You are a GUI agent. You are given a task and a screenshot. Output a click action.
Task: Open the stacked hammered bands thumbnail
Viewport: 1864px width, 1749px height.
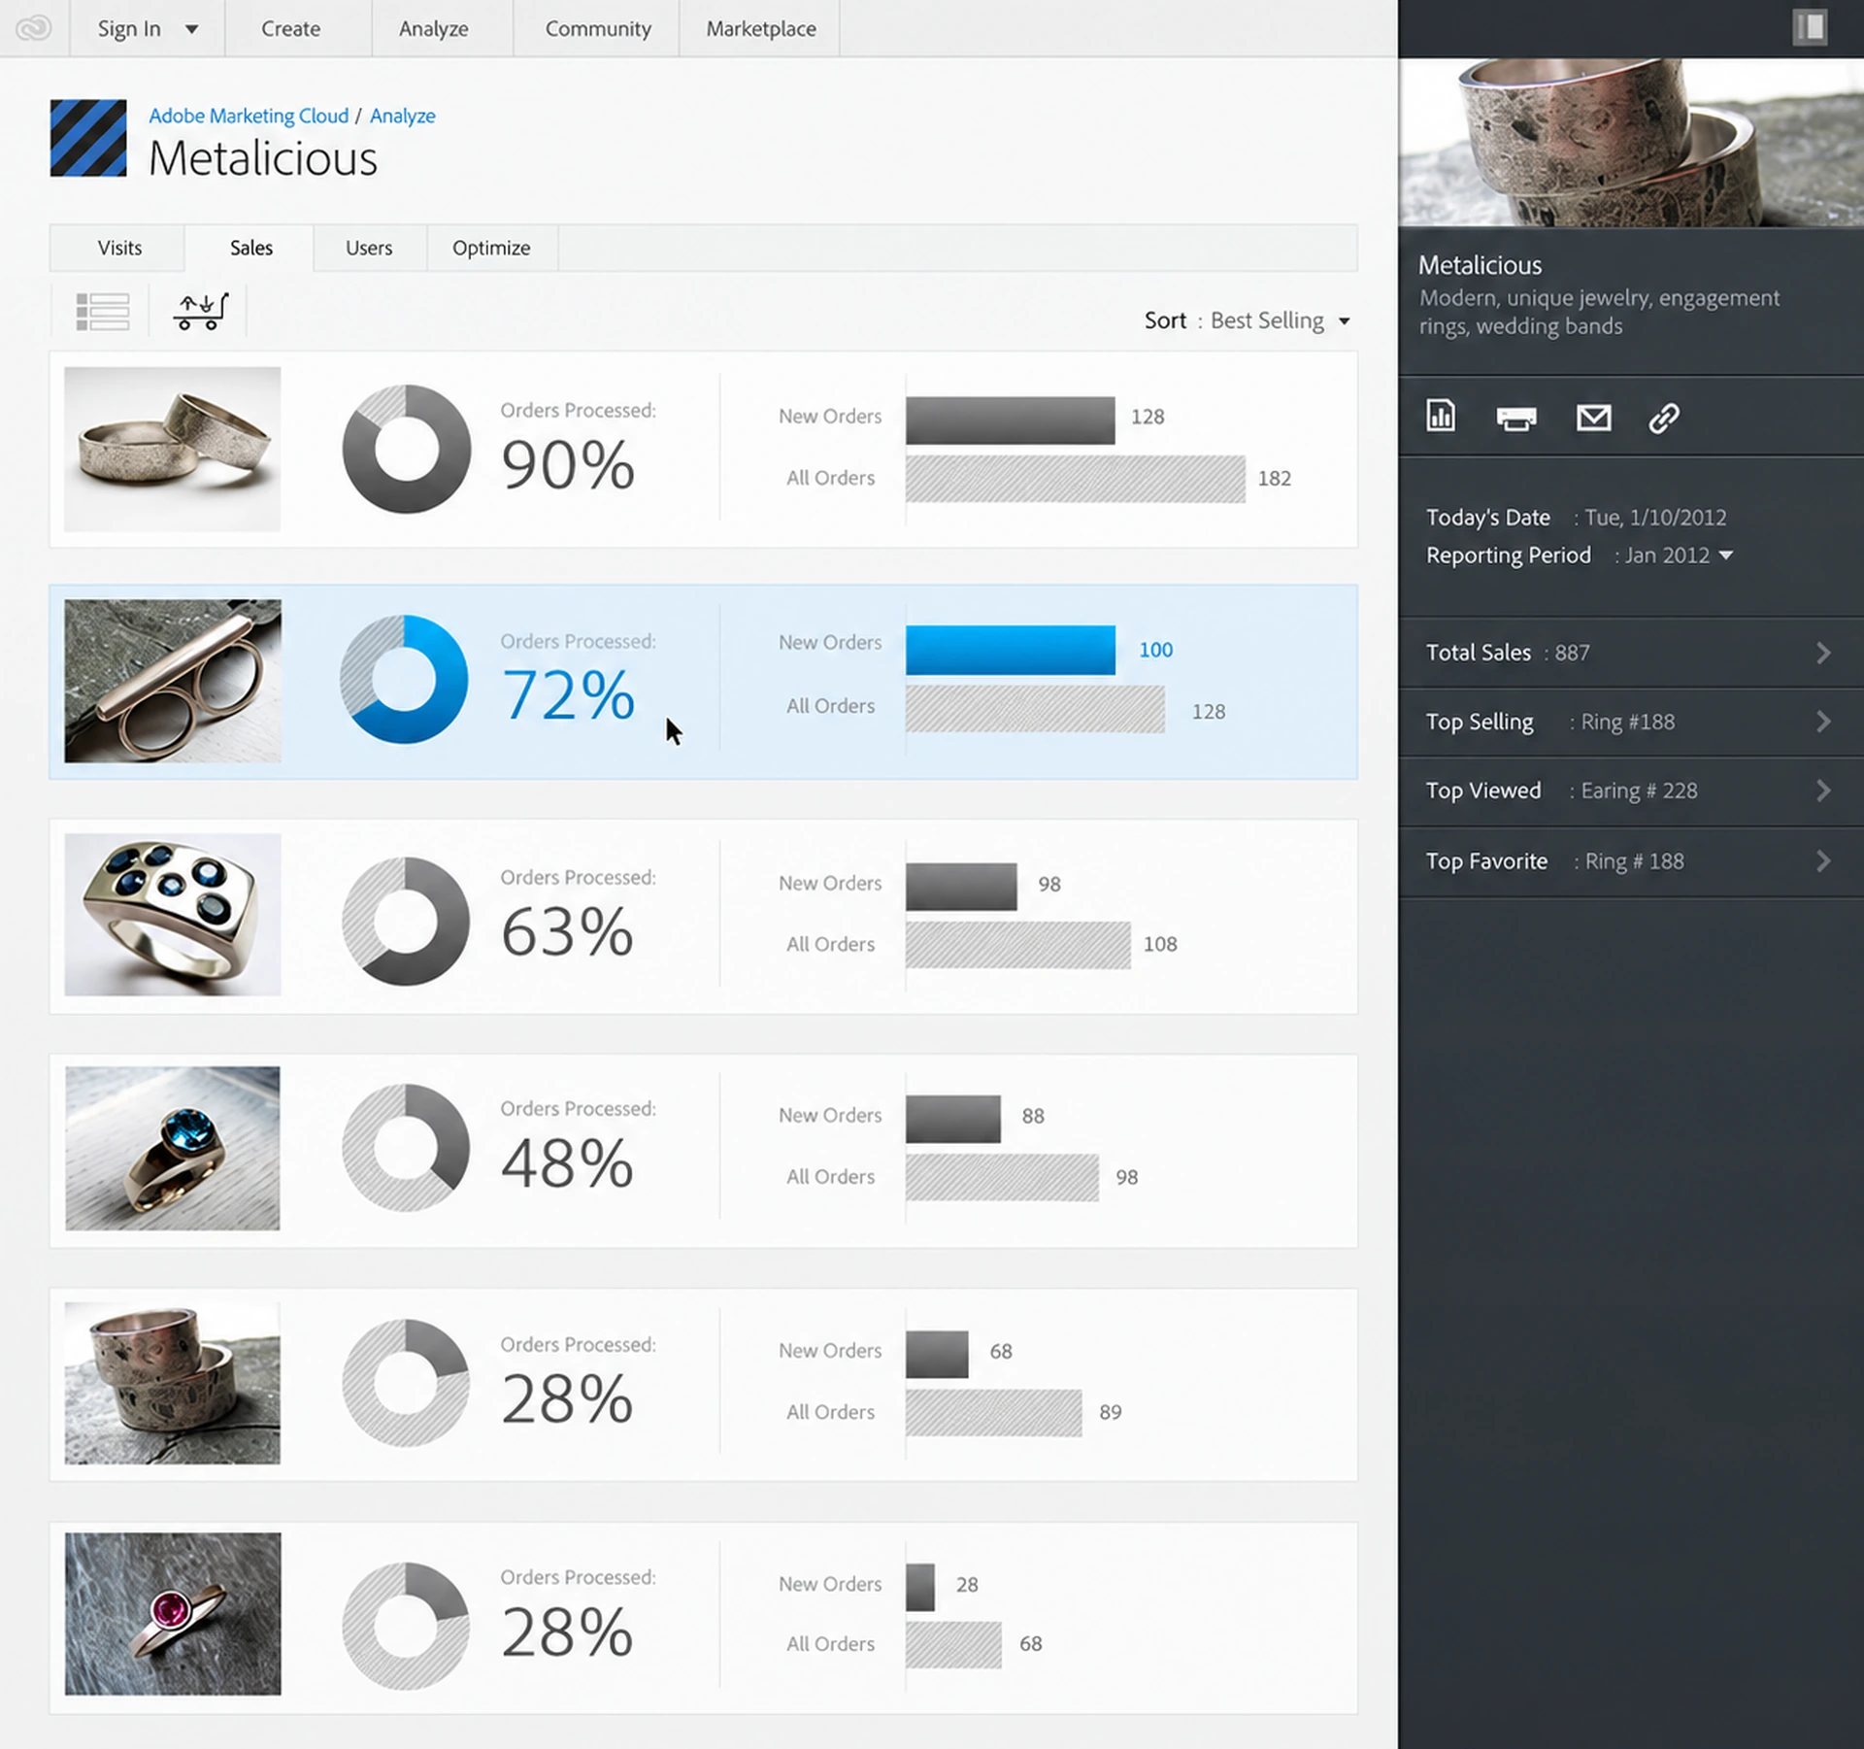click(173, 1383)
